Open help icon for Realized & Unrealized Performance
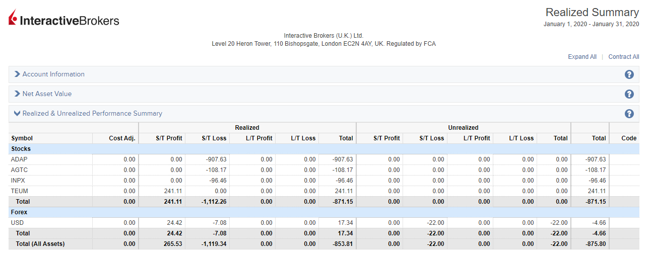 click(x=629, y=114)
